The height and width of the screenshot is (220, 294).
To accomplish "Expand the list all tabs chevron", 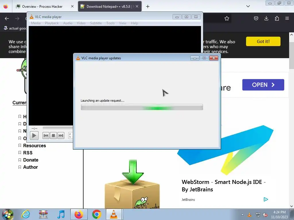I will coord(248,6).
